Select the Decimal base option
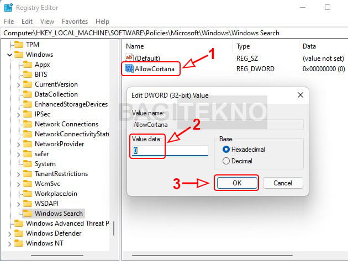Viewport: 348px width, 261px height. tap(226, 161)
